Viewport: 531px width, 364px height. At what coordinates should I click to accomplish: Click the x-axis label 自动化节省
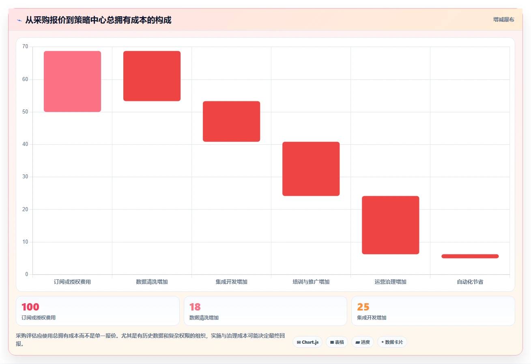(470, 282)
